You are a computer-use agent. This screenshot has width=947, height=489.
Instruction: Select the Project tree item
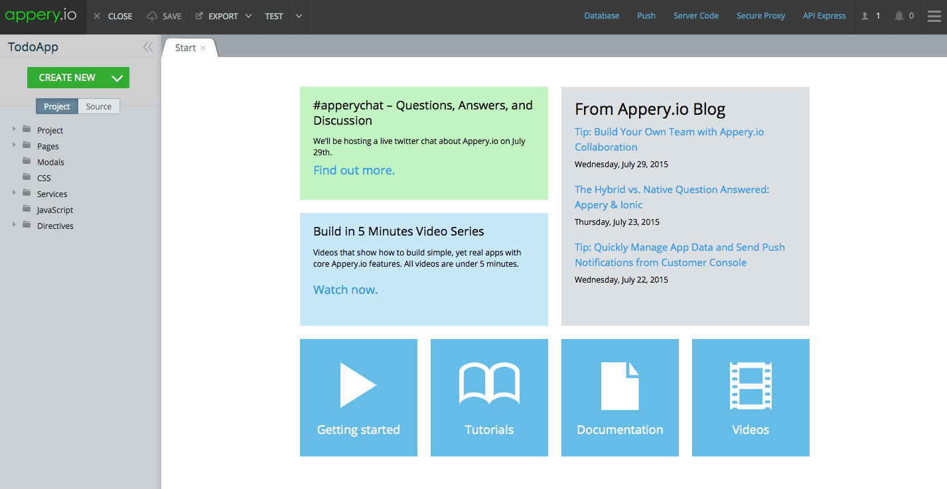[x=50, y=131]
